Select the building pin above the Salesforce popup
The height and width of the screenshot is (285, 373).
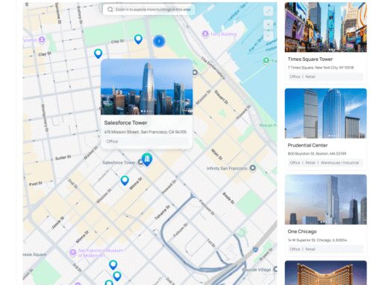pyautogui.click(x=98, y=54)
